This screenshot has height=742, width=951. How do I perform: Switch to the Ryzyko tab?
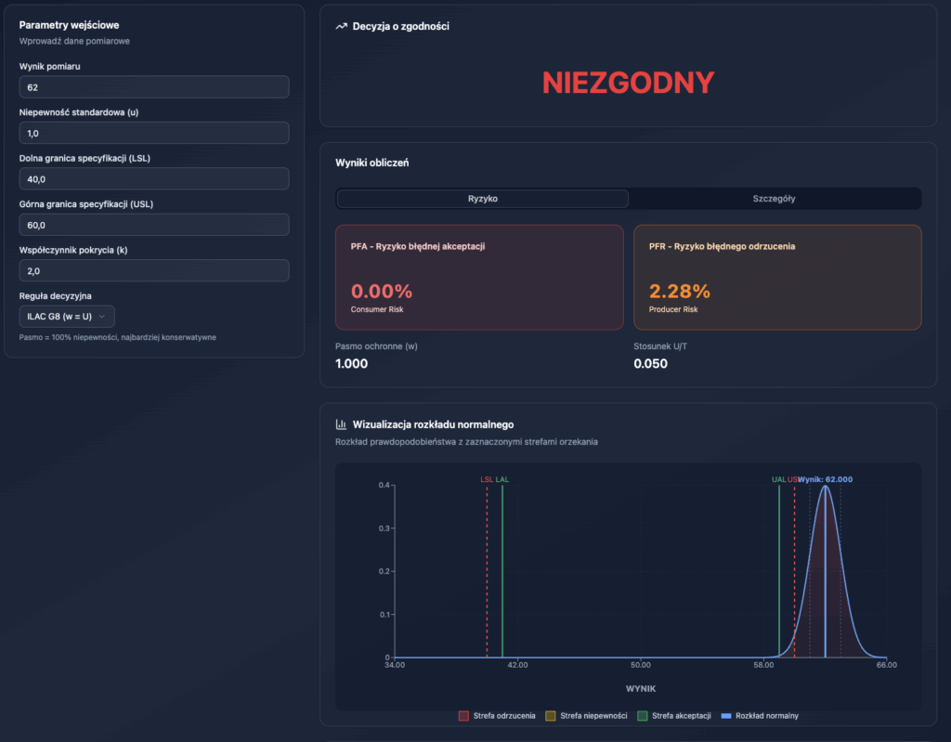[x=482, y=199]
